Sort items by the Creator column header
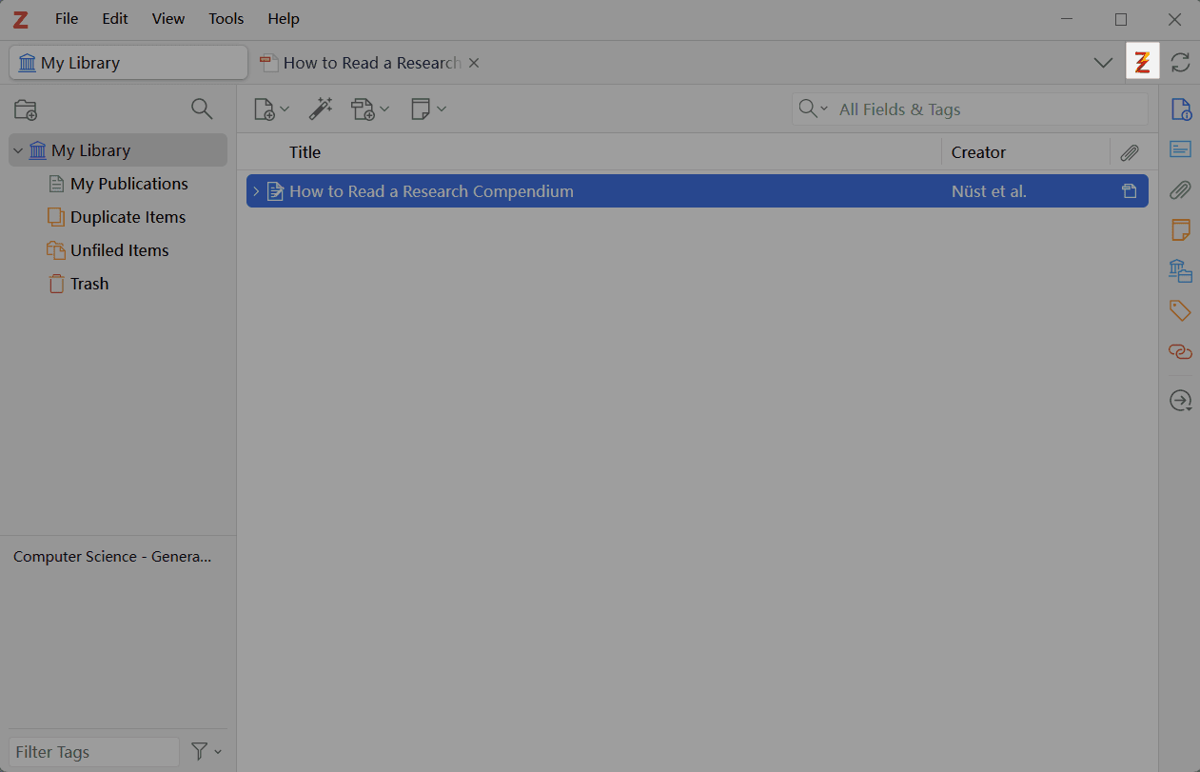 coord(978,152)
